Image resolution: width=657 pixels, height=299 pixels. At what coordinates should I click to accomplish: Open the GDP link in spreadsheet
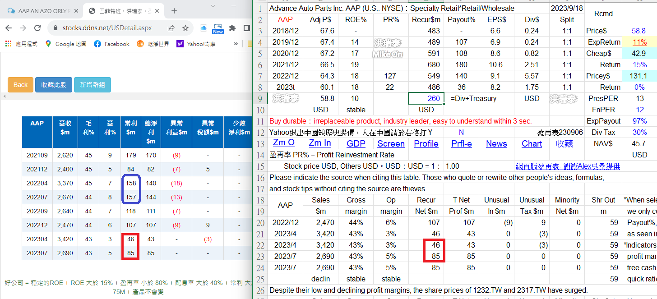tap(356, 143)
